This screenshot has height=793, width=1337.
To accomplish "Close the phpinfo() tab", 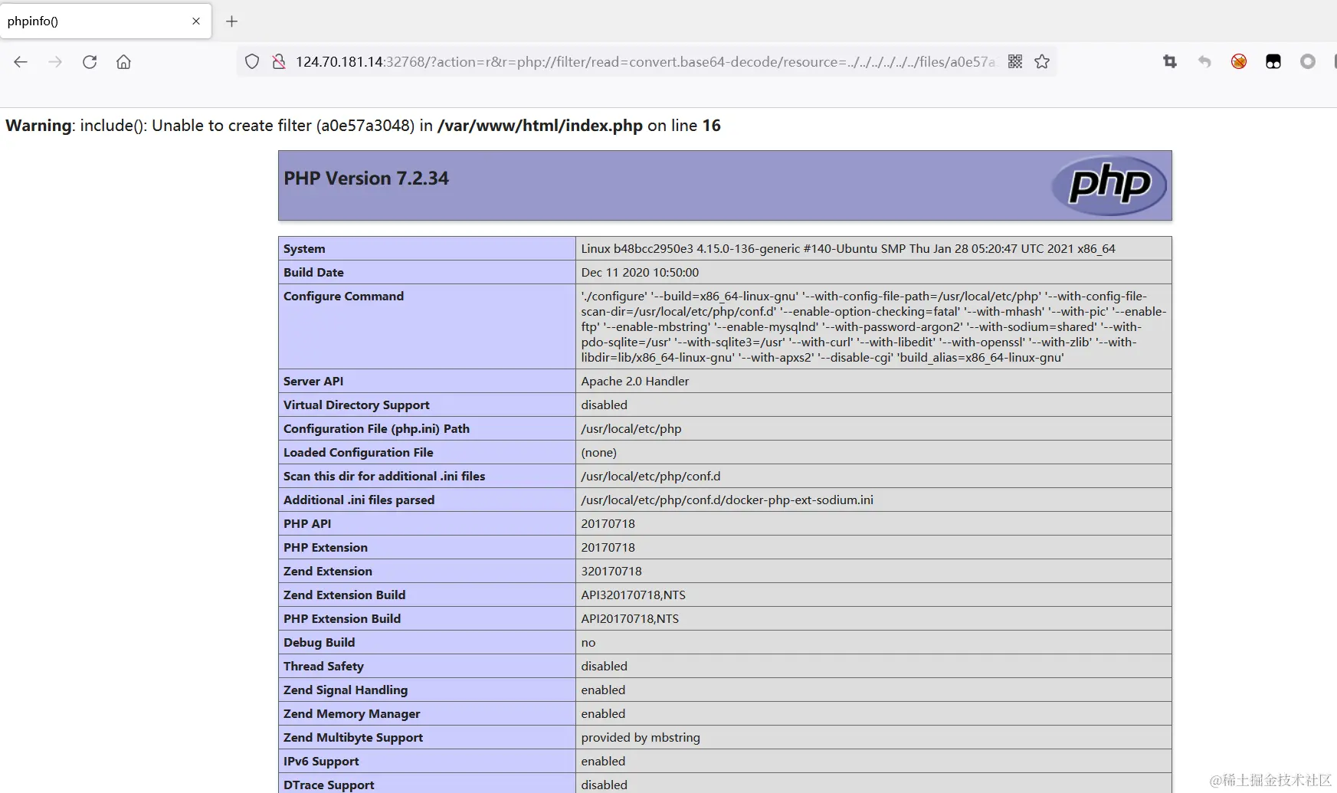I will pos(196,21).
